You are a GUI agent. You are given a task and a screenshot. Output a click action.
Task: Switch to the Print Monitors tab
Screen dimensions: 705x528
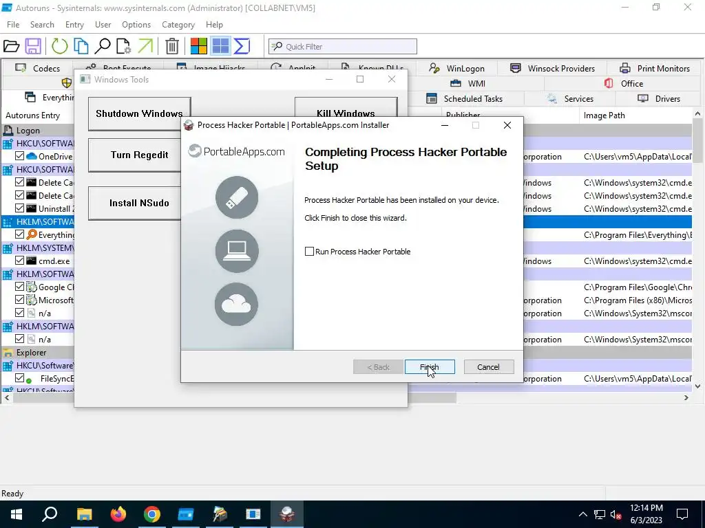tap(655, 68)
